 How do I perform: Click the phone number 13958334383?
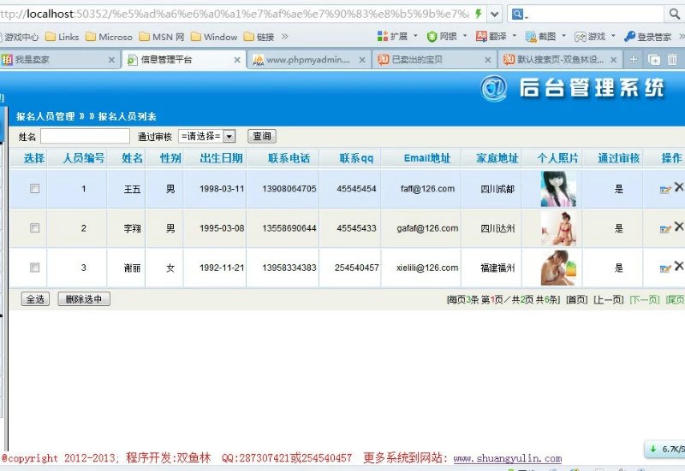(289, 268)
